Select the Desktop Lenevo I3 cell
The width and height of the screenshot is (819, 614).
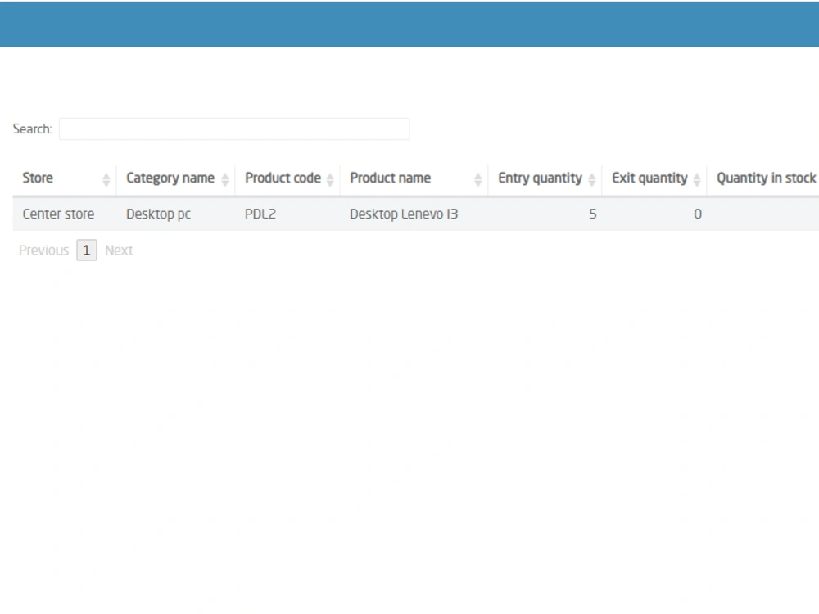[x=404, y=214]
